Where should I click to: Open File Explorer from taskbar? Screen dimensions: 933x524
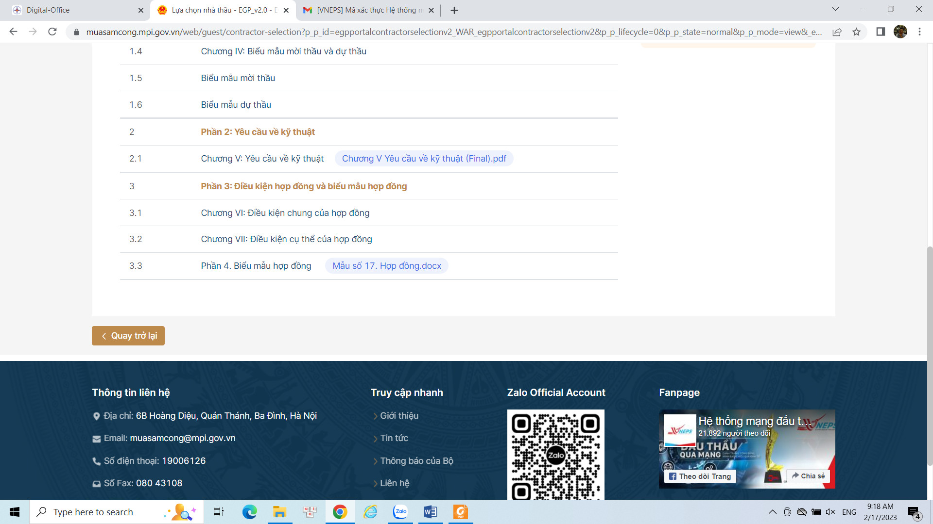(x=279, y=512)
